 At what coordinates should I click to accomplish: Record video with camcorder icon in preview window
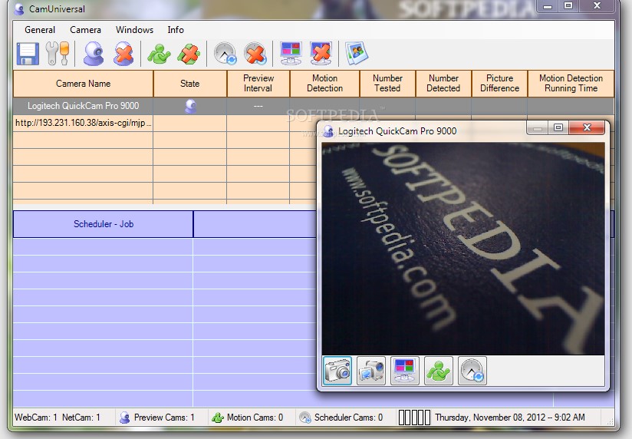pyautogui.click(x=371, y=371)
